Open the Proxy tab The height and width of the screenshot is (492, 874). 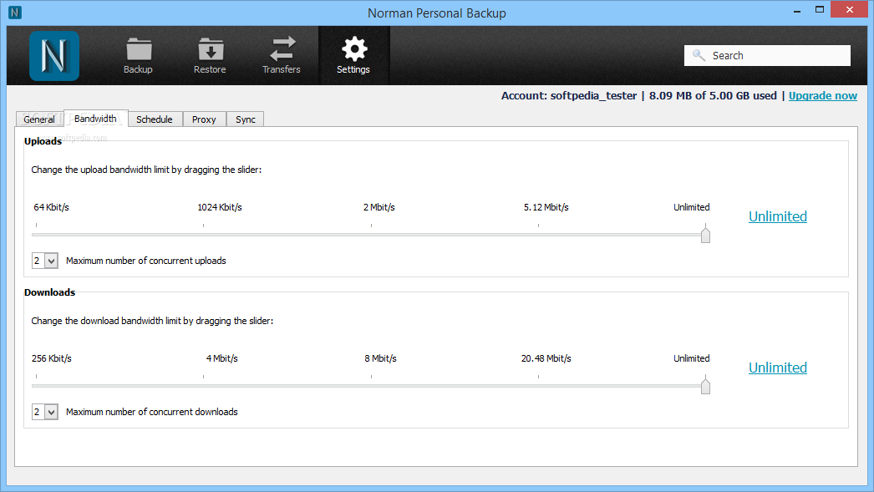[x=204, y=119]
